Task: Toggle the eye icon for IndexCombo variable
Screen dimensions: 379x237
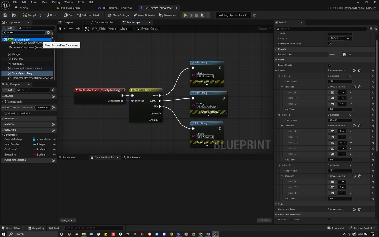Action: click(x=54, y=145)
